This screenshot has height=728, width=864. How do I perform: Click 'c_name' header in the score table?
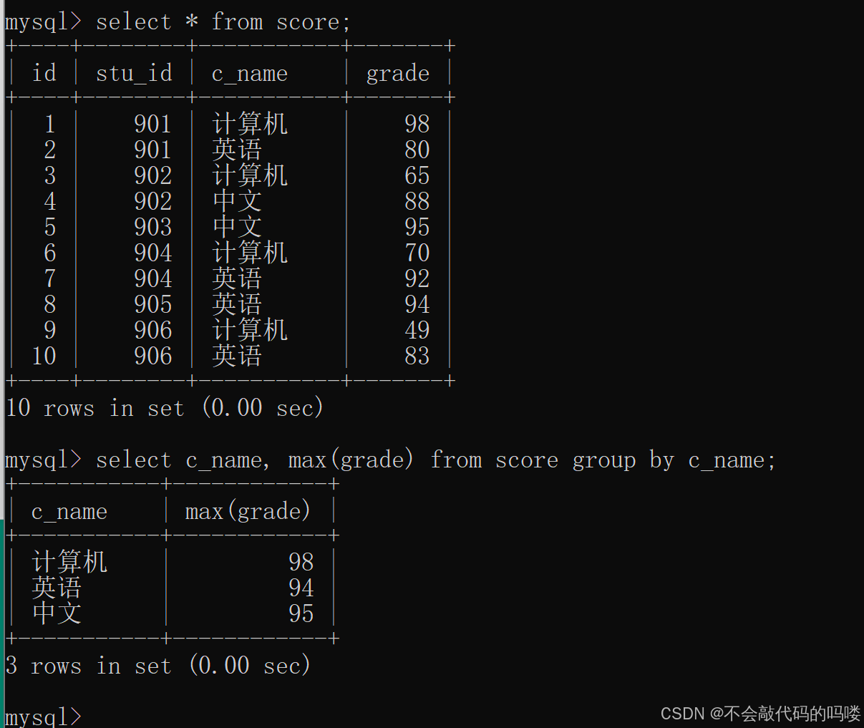[250, 74]
